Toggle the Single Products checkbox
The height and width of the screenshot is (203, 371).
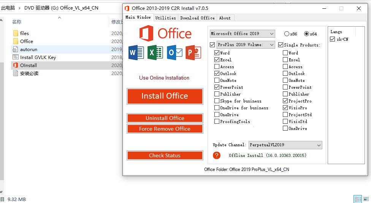point(281,45)
